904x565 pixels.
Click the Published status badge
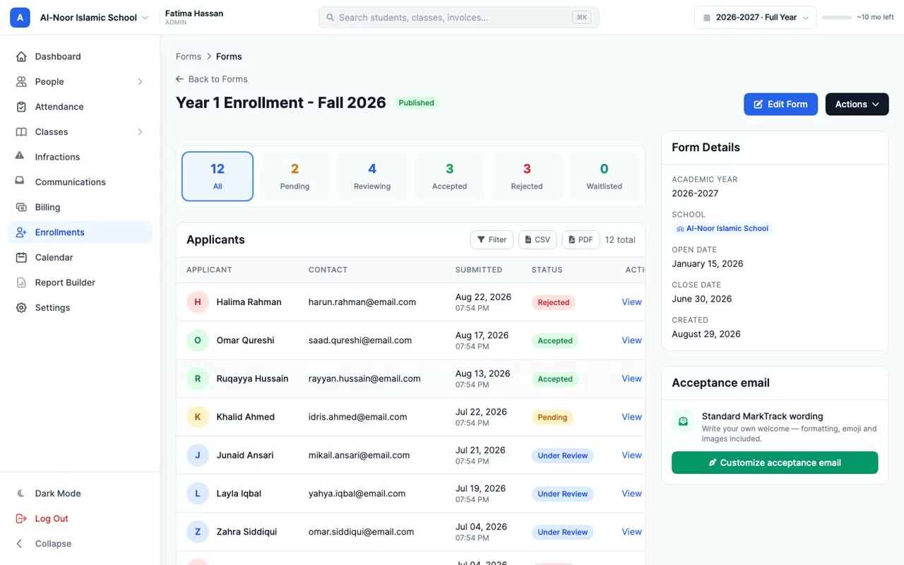pos(417,103)
